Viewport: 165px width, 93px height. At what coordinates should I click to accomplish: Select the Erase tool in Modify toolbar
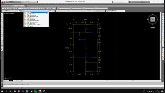(163, 14)
